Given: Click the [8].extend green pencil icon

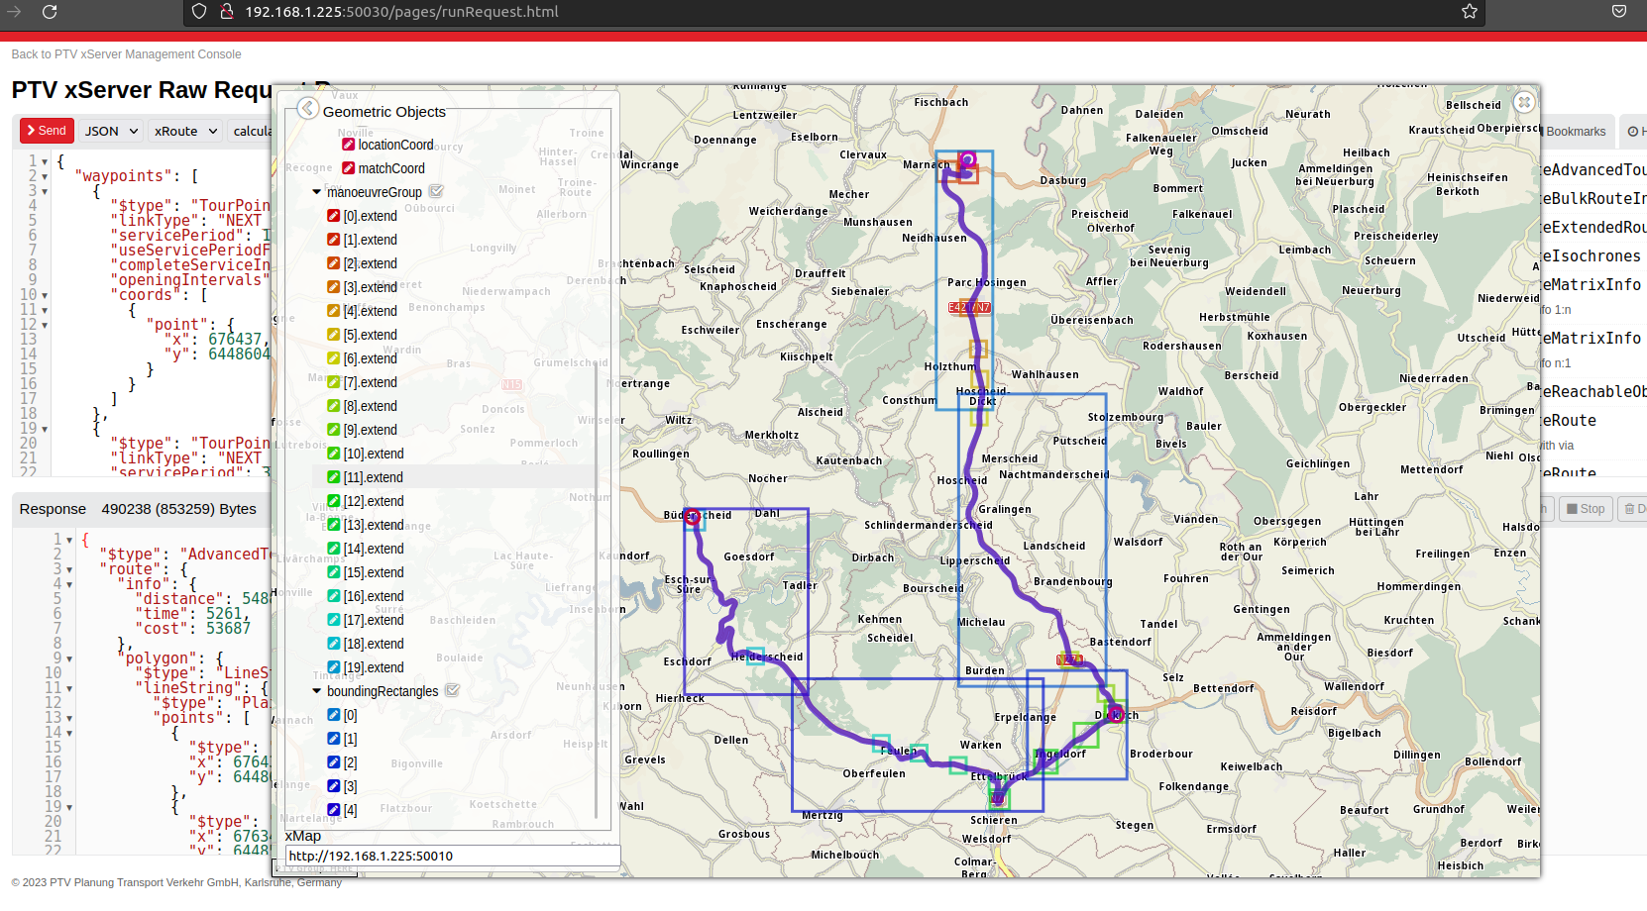Looking at the screenshot, I should [334, 406].
